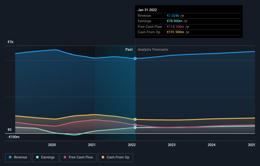Image resolution: width=260 pixels, height=166 pixels.
Task: Click the €1.024b revenue value in tooltip
Action: [x=173, y=16]
